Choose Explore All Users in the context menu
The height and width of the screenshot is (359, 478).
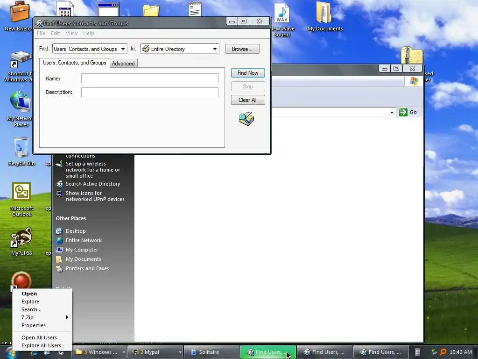coord(42,345)
